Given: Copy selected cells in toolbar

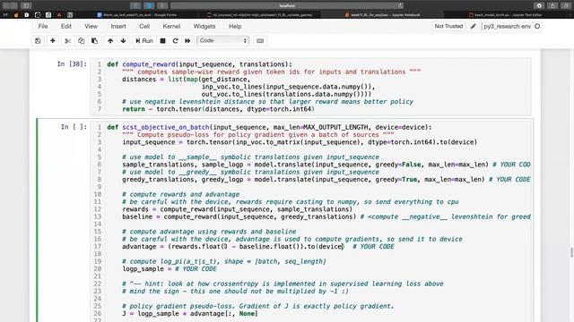Looking at the screenshot, I should coord(81,41).
